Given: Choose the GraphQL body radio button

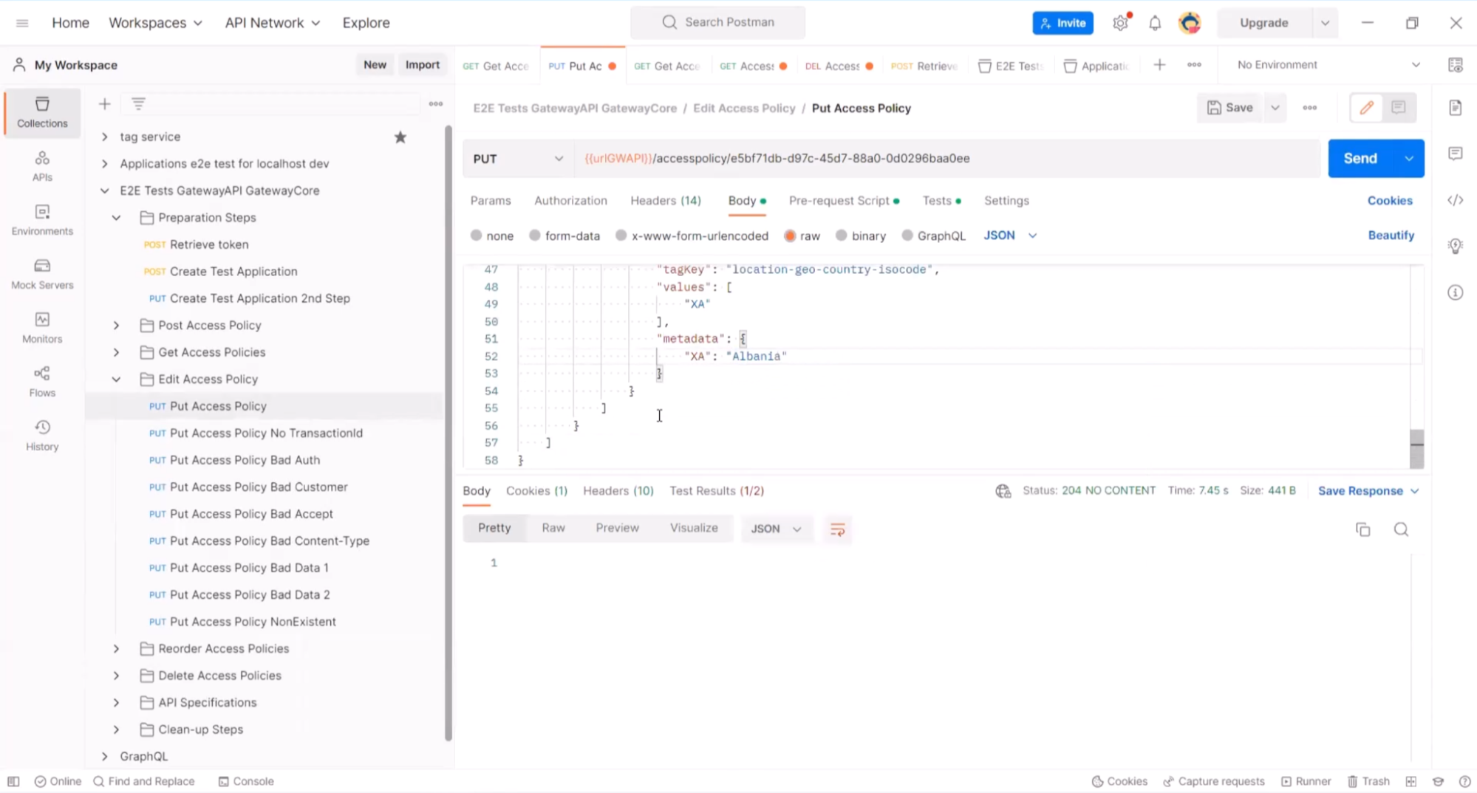Looking at the screenshot, I should pyautogui.click(x=907, y=236).
